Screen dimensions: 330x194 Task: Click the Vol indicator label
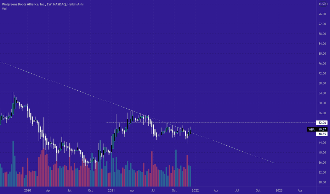[4, 9]
